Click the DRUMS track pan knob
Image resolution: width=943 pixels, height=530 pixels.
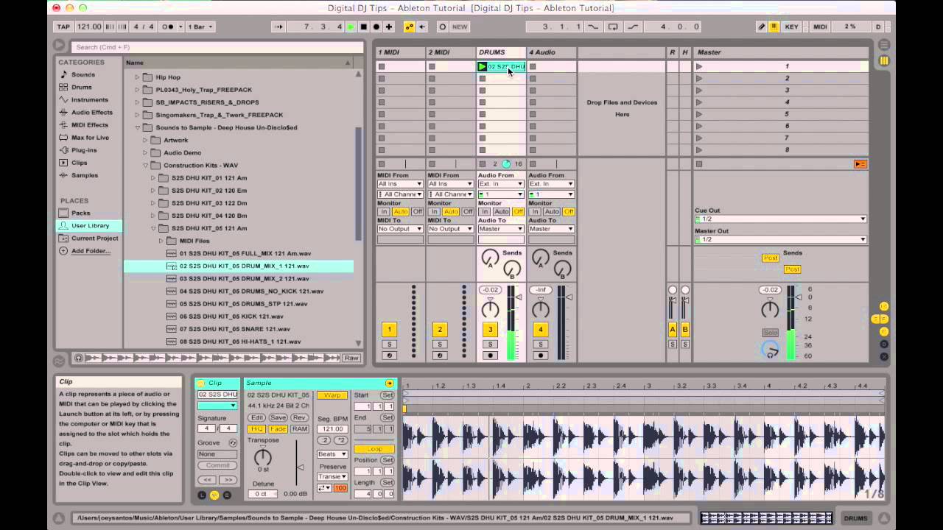490,310
